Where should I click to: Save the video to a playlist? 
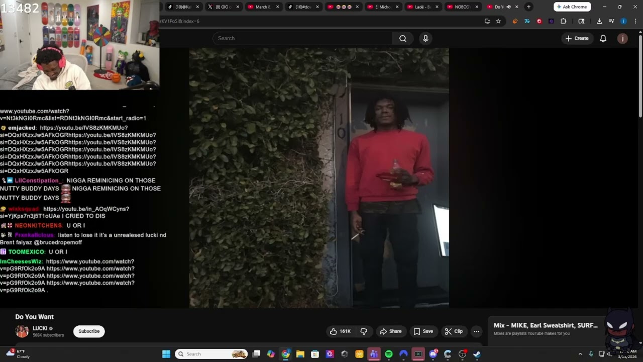coord(423,331)
